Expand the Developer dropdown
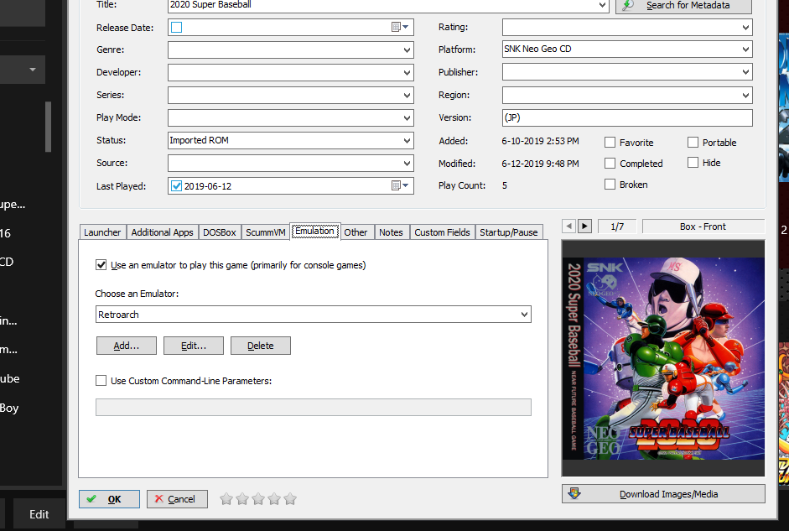This screenshot has width=789, height=531. pyautogui.click(x=407, y=72)
